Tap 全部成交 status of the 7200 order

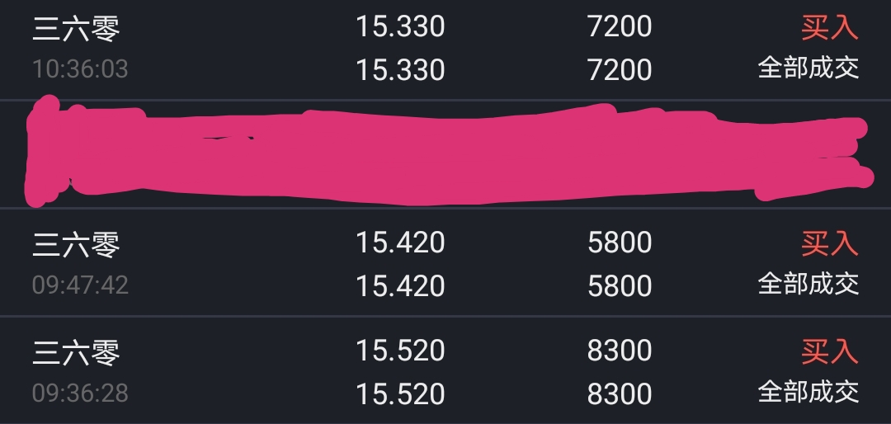point(808,68)
